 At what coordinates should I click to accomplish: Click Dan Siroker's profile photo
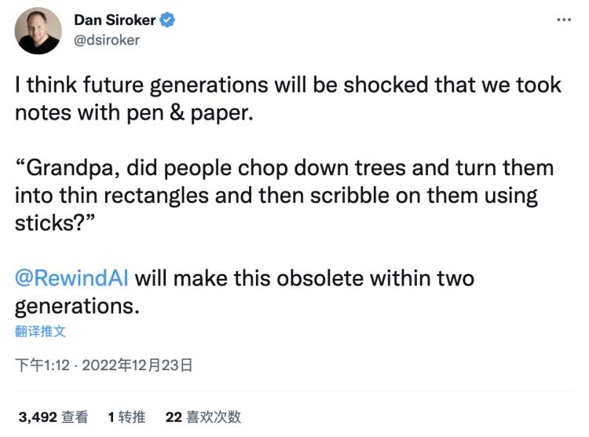click(38, 31)
